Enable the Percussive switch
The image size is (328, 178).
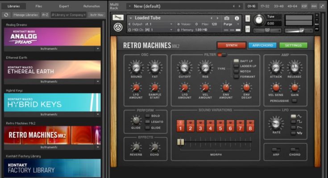point(294,101)
